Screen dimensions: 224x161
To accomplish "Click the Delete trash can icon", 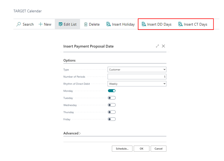I will point(86,24).
